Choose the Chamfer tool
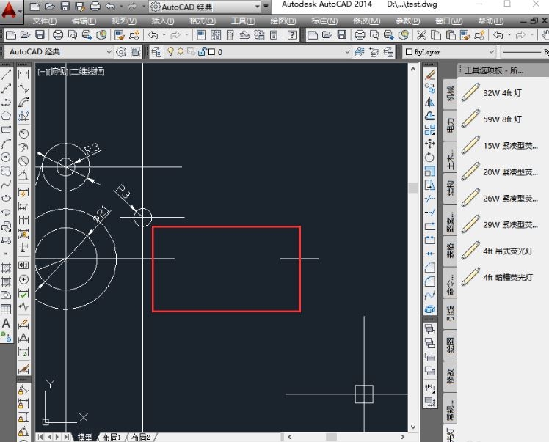 (430, 268)
